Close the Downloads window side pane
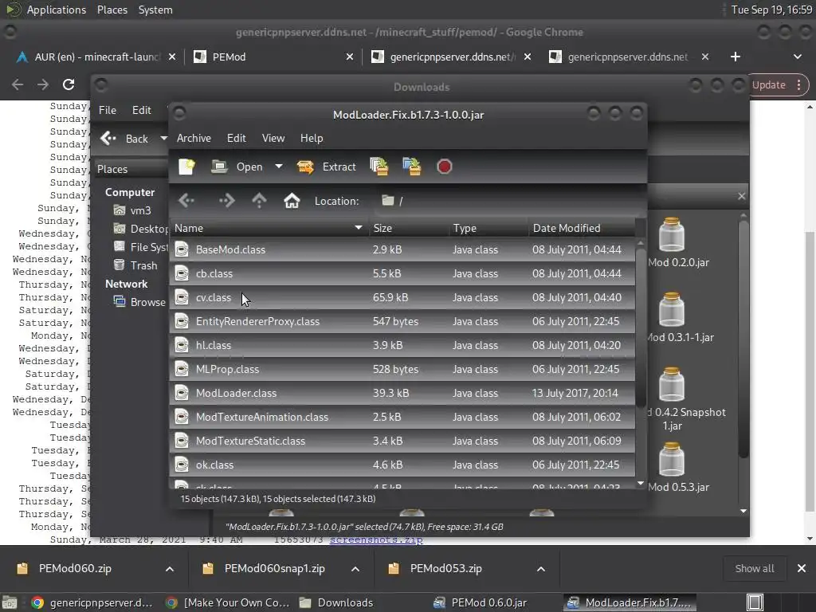This screenshot has height=612, width=816. pyautogui.click(x=741, y=196)
